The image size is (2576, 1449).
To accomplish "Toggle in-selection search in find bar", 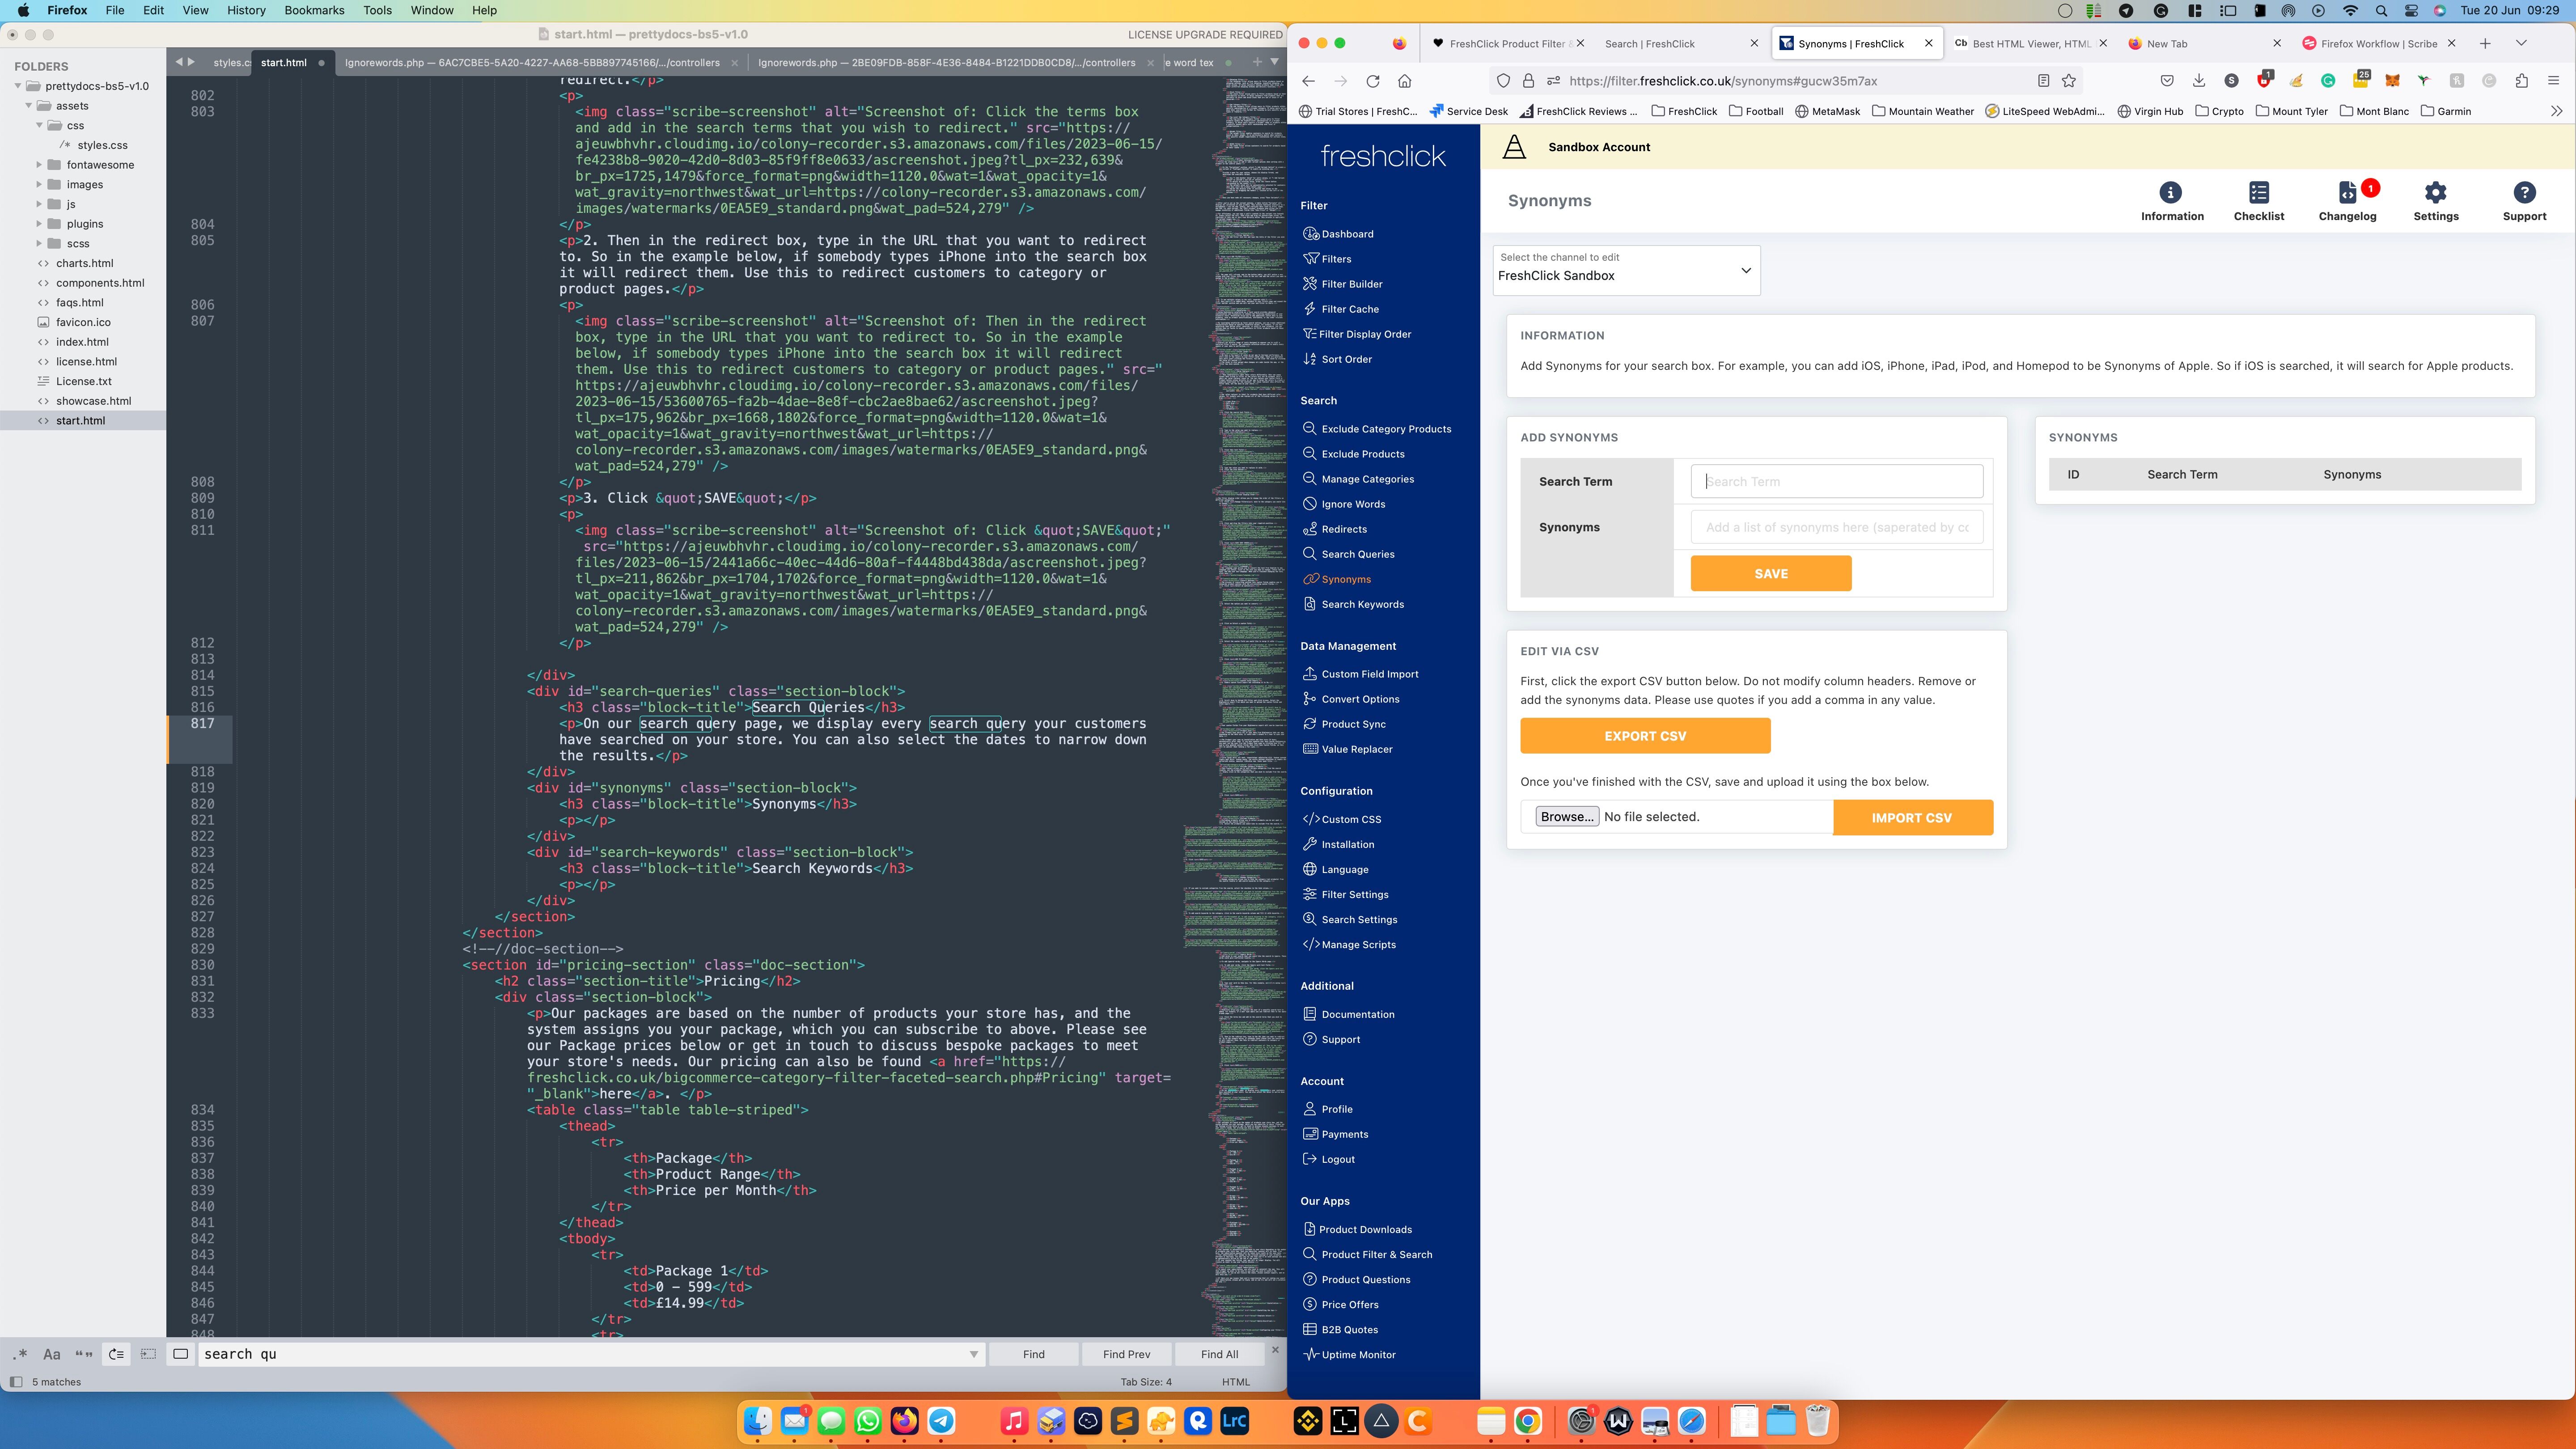I will tap(148, 1354).
